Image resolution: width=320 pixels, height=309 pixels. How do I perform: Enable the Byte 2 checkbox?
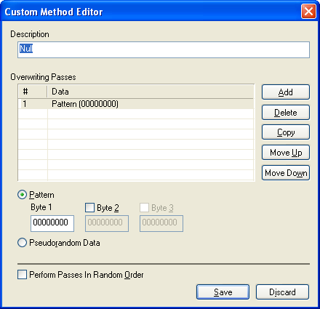[x=89, y=207]
